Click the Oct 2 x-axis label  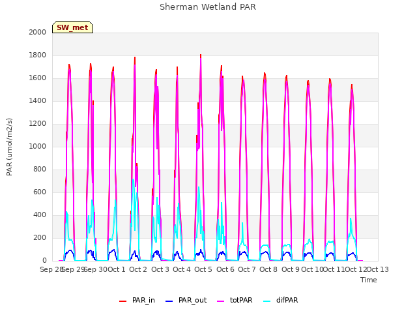click(138, 269)
